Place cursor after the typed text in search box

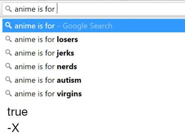(x=57, y=9)
